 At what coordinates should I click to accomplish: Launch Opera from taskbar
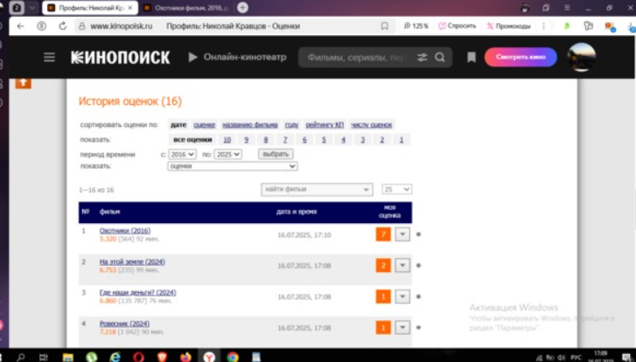(139, 357)
